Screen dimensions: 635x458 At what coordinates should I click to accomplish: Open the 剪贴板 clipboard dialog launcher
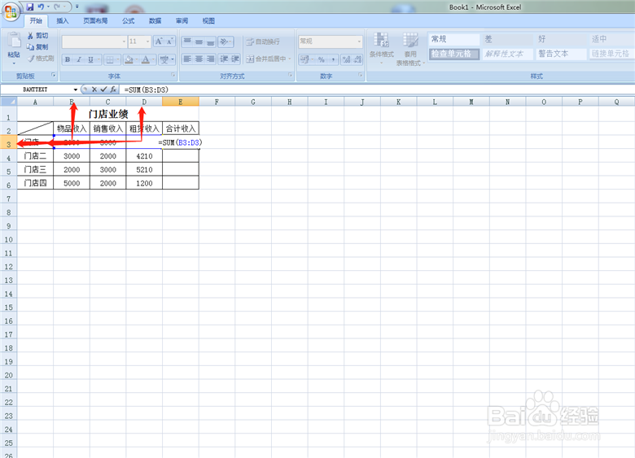[53, 76]
